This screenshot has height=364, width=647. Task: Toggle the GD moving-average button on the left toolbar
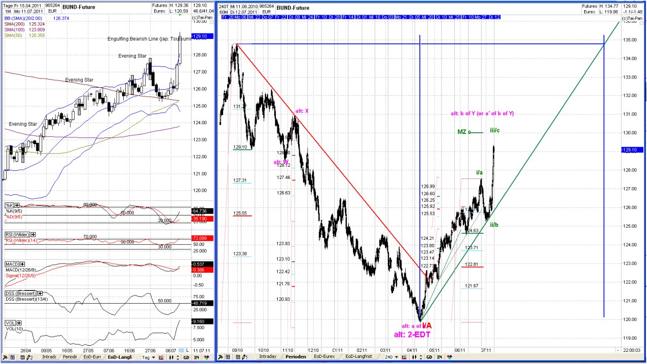185,357
